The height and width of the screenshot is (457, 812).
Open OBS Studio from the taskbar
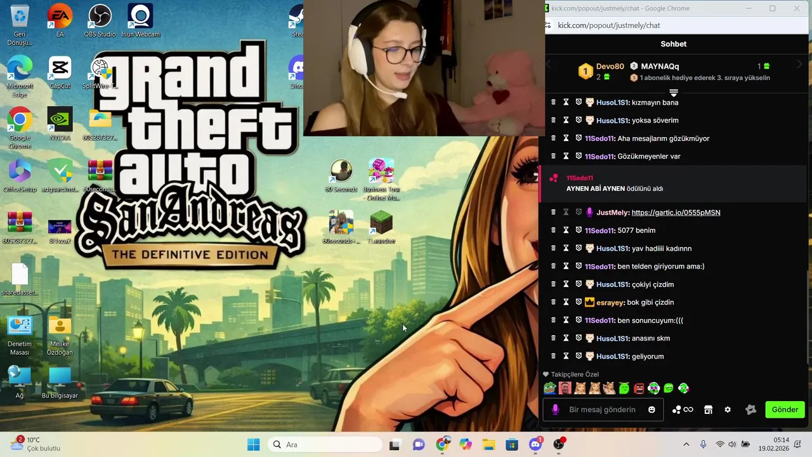[x=559, y=444]
